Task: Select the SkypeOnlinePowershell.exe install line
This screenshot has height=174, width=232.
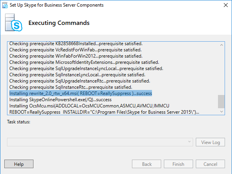Action: 60,100
